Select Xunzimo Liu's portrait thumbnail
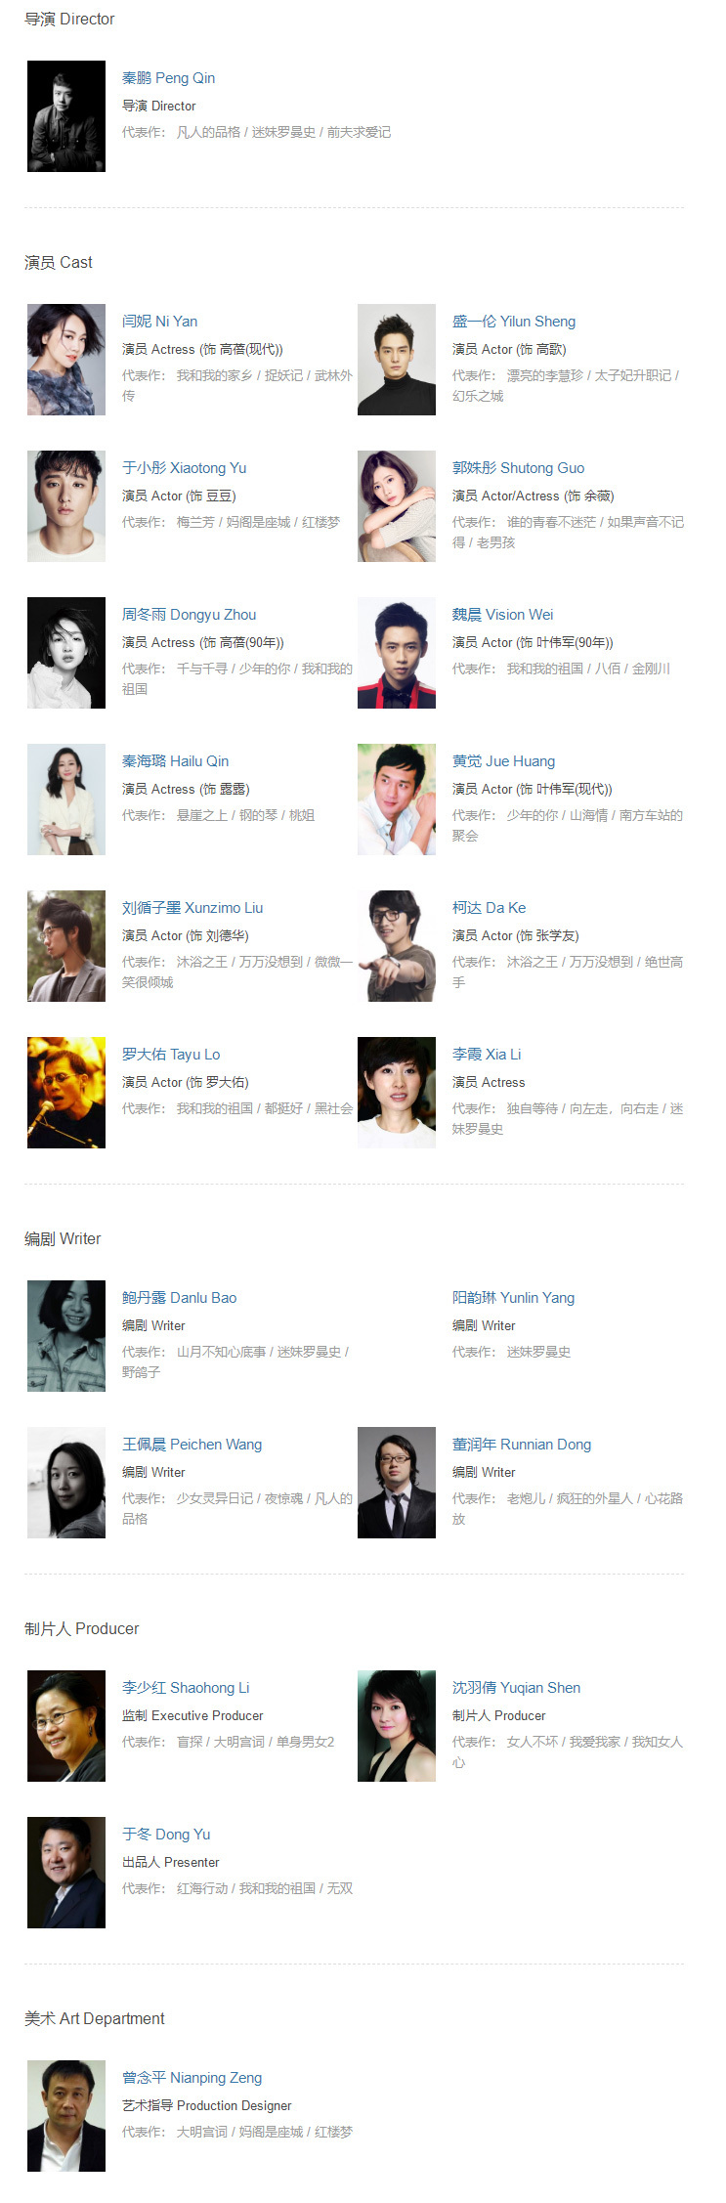Screen dimensions: 726x2203 click(x=66, y=946)
